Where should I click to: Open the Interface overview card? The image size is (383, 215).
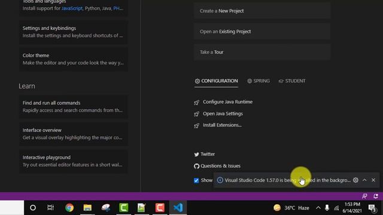click(73, 134)
